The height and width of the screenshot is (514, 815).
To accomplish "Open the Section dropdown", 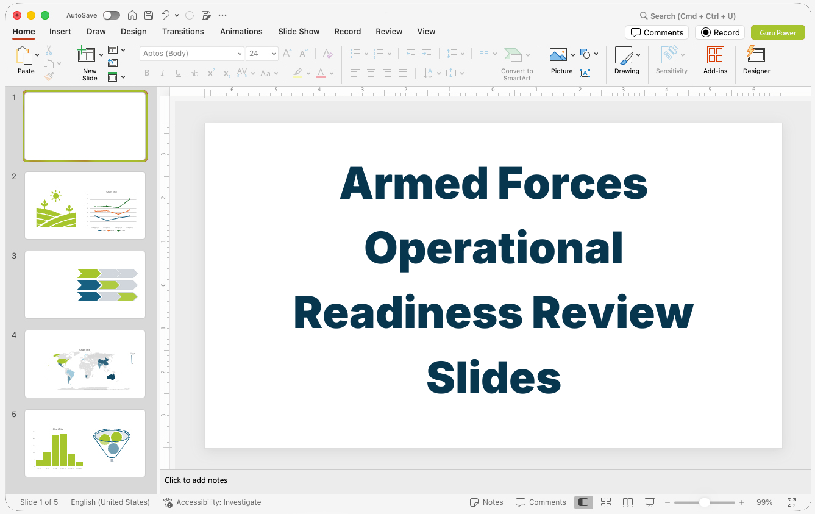I will (116, 77).
